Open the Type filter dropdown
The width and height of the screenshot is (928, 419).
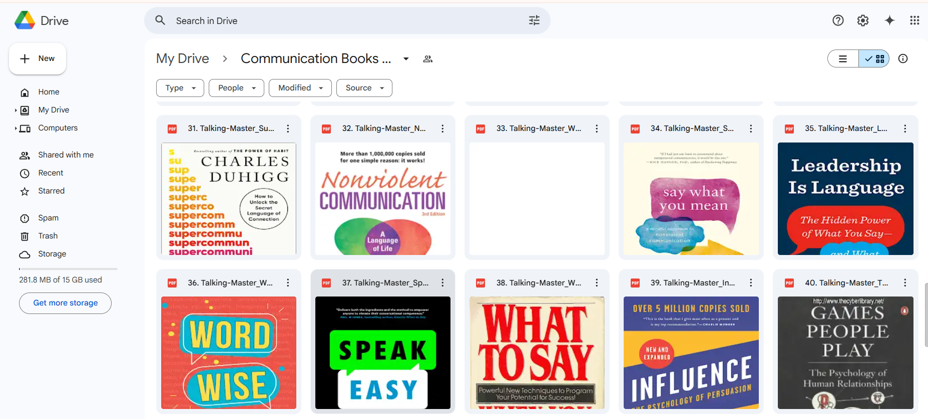180,88
